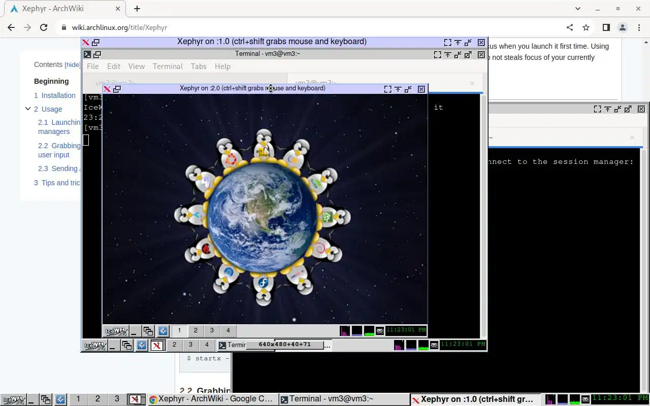The height and width of the screenshot is (406, 650).
Task: Open Tabs menu in nested Terminal window
Action: pyautogui.click(x=199, y=66)
